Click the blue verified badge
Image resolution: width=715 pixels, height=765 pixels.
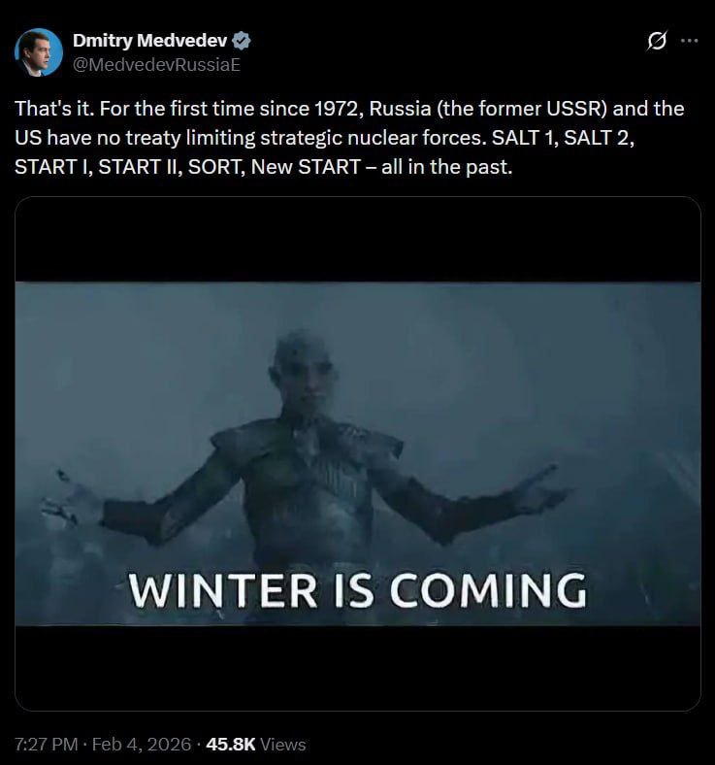coord(241,41)
